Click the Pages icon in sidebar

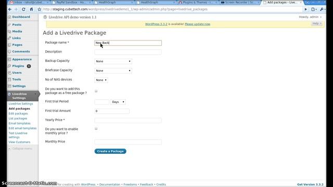click(x=9, y=45)
